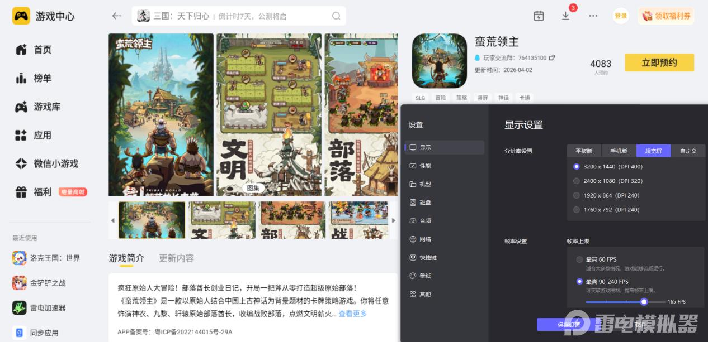This screenshot has height=342, width=708.
Task: Open the 电量商城 badge
Action: [73, 192]
